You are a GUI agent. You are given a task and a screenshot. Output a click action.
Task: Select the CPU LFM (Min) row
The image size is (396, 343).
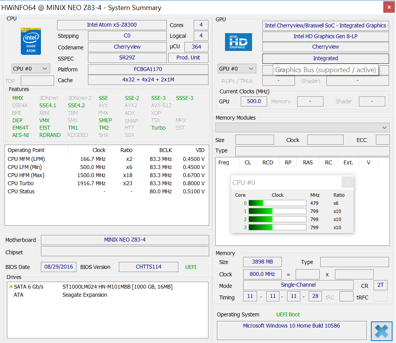106,167
